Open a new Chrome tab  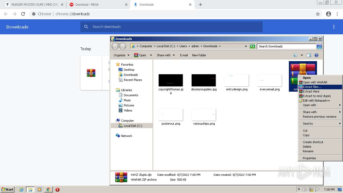pos(200,5)
